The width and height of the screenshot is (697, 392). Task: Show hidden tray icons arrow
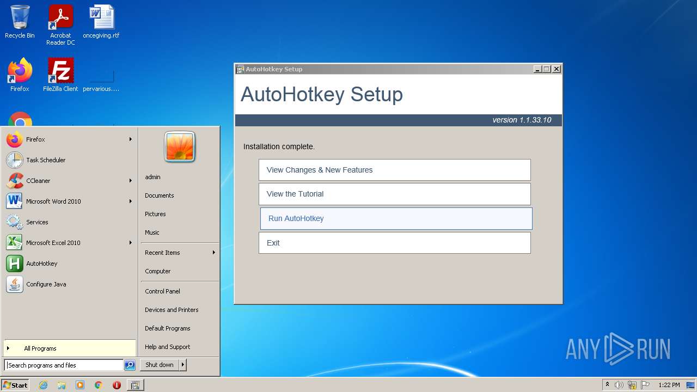pos(607,384)
